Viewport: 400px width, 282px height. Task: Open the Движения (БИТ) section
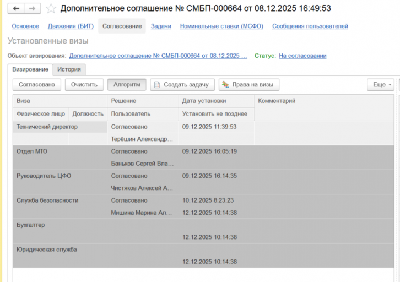point(71,26)
